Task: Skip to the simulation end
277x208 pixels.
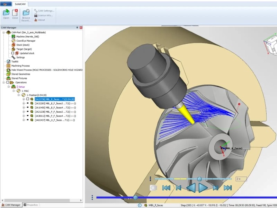Action: coord(227,188)
